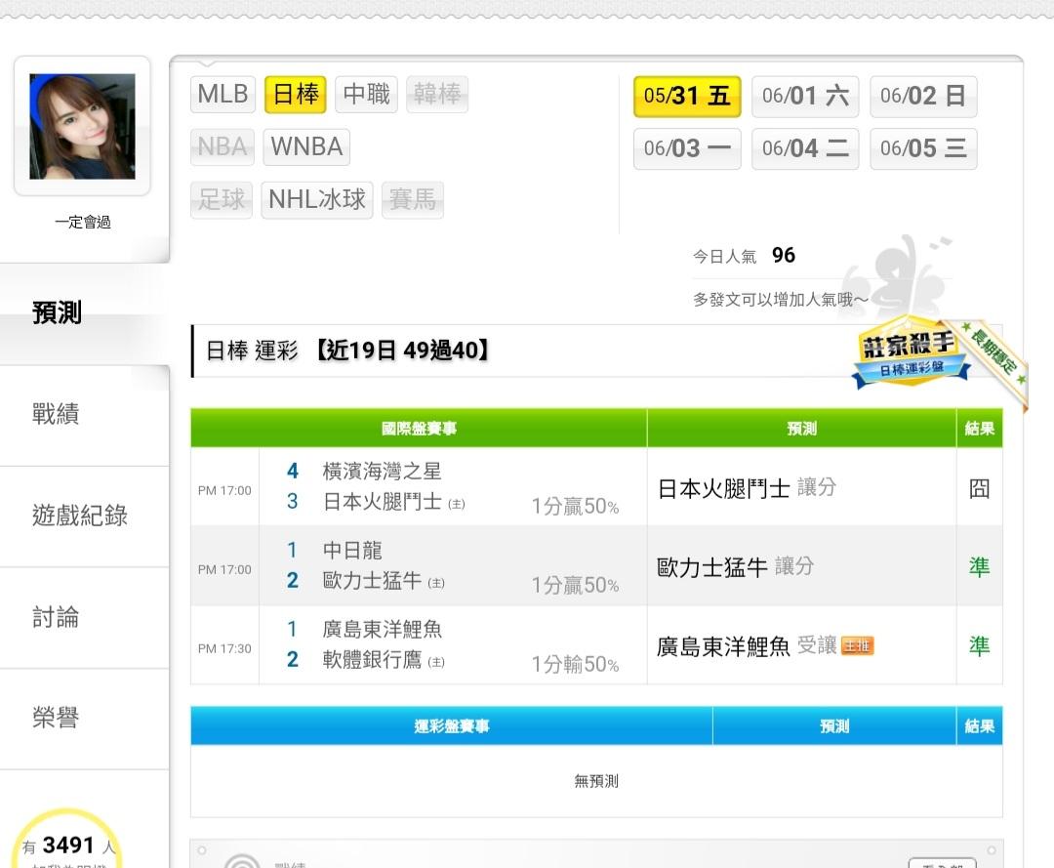Viewport: 1054px width, 868px height.
Task: Switch to 中職 league tab
Action: click(366, 94)
